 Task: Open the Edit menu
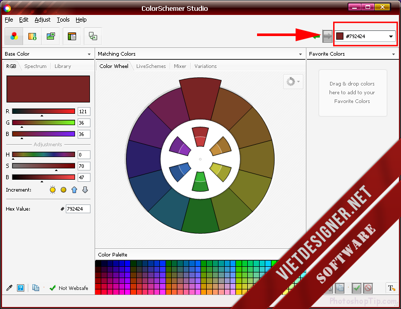pyautogui.click(x=24, y=20)
